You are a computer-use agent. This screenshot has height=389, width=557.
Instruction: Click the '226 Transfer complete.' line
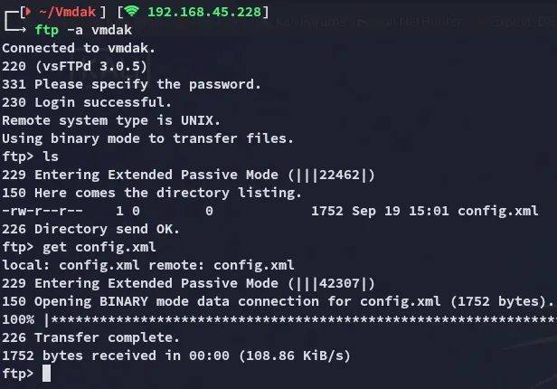tap(91, 337)
